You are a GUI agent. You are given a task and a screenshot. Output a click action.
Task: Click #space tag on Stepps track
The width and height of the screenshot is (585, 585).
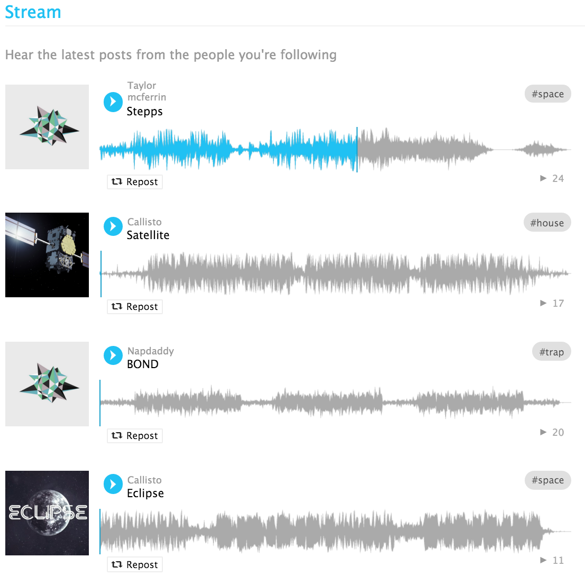pyautogui.click(x=547, y=94)
